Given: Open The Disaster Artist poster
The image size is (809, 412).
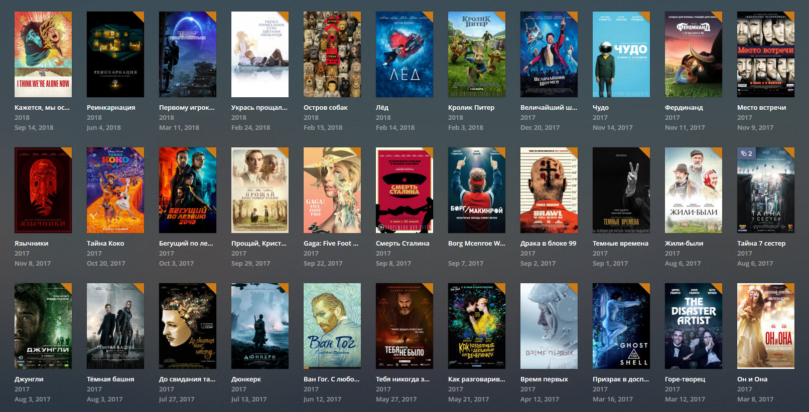Looking at the screenshot, I should [x=693, y=326].
